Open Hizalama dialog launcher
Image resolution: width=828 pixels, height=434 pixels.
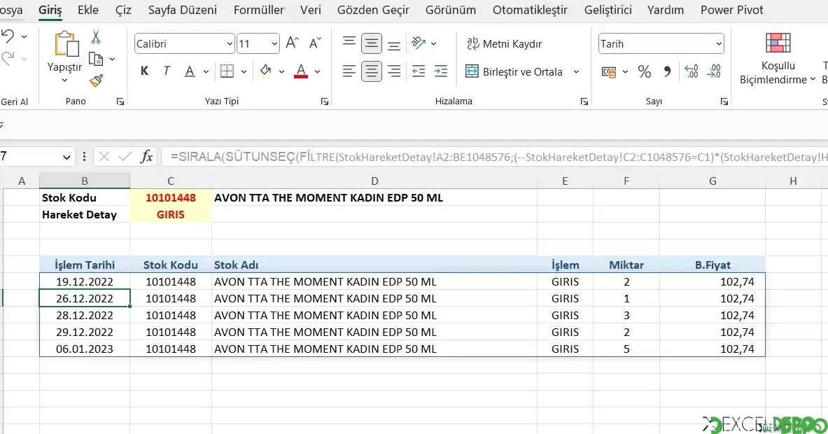[x=584, y=101]
